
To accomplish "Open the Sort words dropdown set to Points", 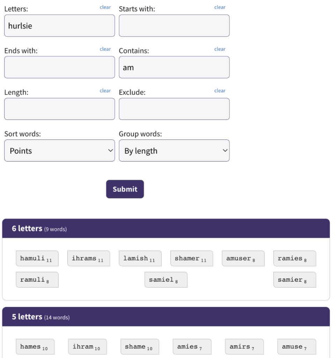I will [59, 151].
